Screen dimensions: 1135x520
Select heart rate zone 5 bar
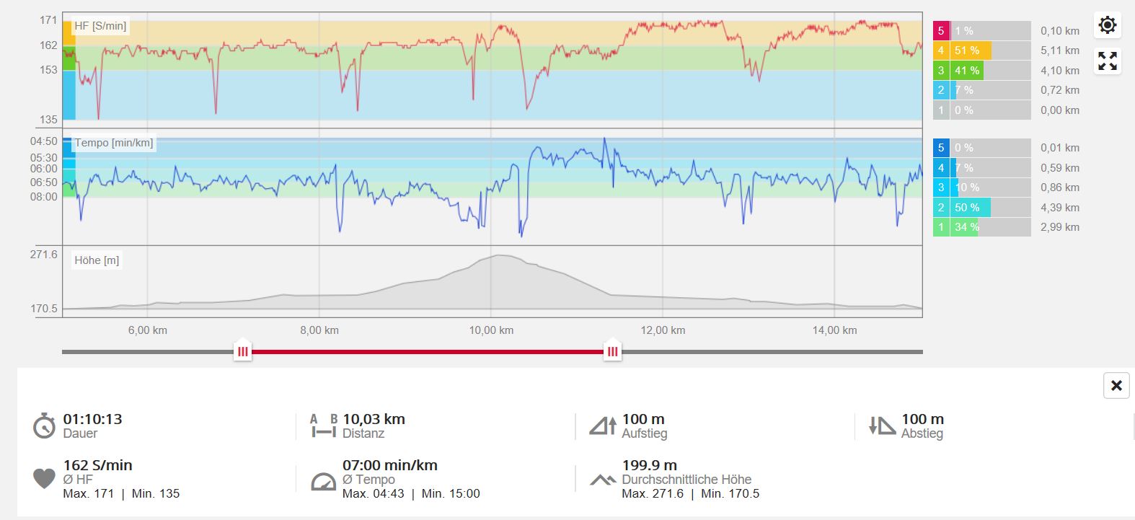click(x=981, y=31)
